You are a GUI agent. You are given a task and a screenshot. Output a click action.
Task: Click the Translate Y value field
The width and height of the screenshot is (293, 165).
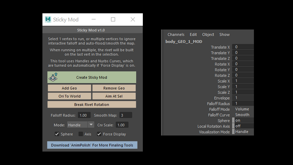coord(243,53)
